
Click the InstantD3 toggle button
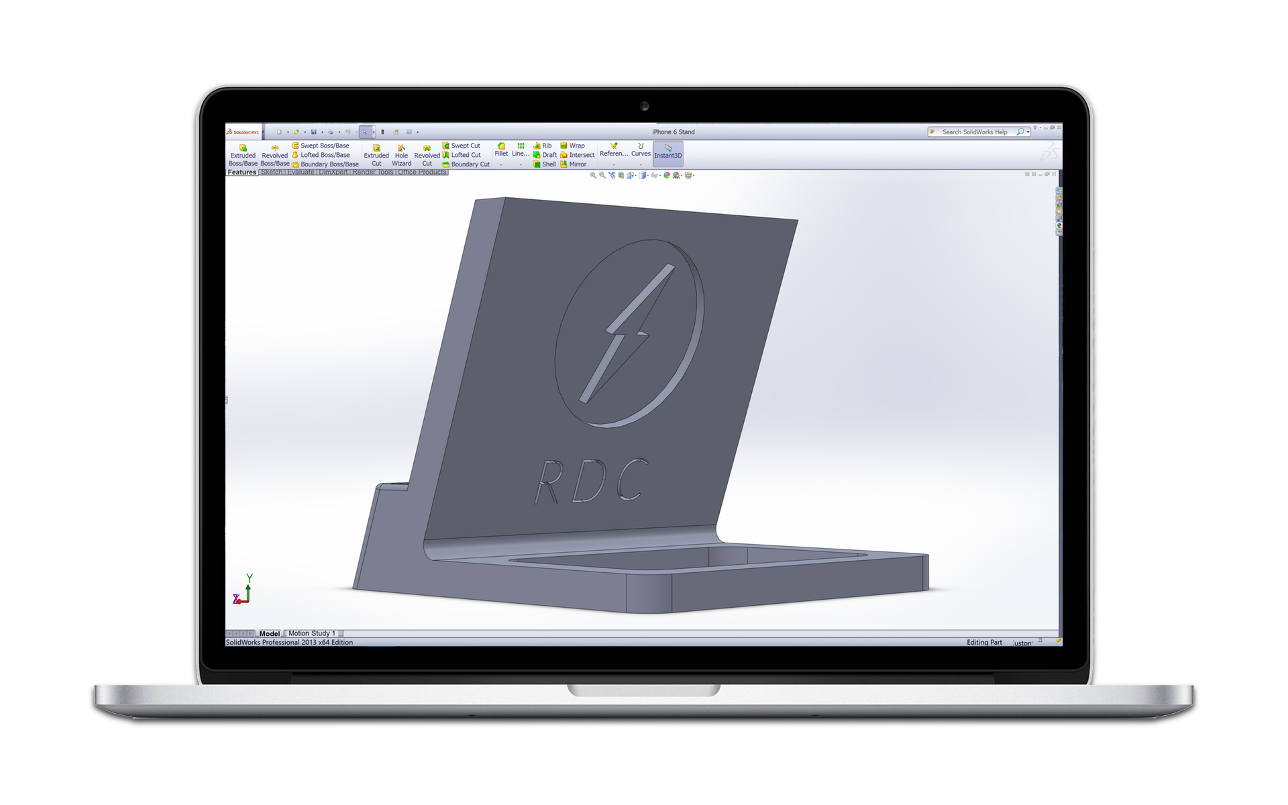[x=667, y=154]
